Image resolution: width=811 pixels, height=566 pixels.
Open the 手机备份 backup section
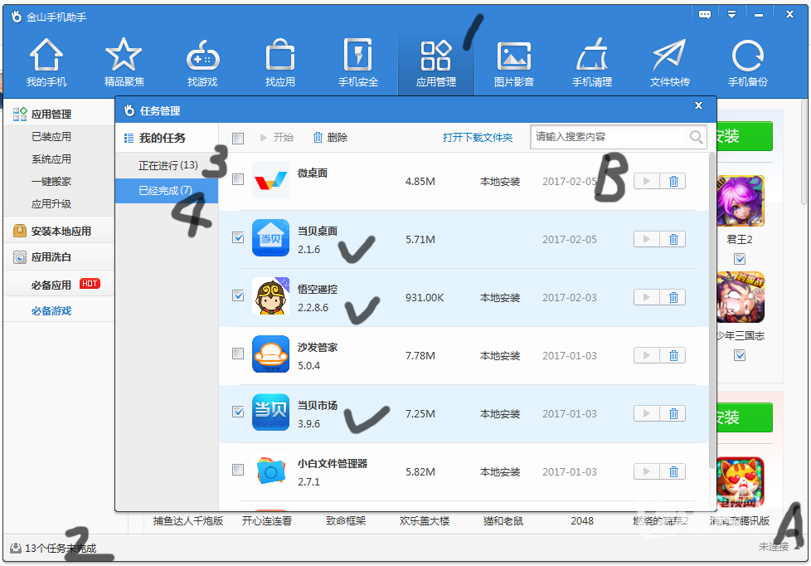747,63
